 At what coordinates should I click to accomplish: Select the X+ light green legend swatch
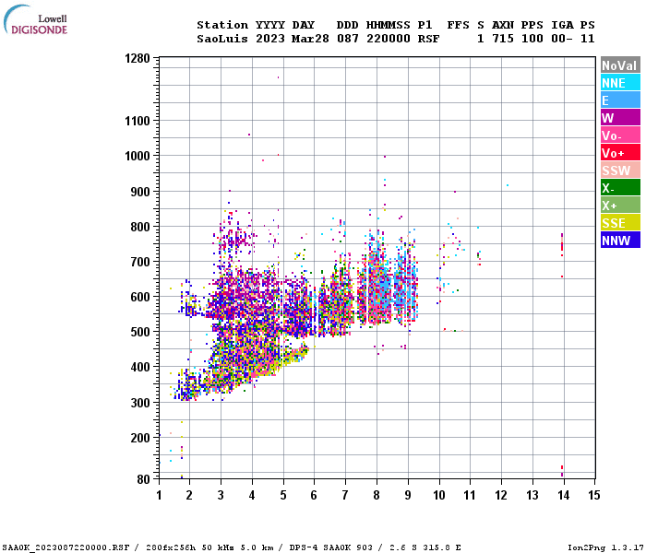pyautogui.click(x=620, y=205)
